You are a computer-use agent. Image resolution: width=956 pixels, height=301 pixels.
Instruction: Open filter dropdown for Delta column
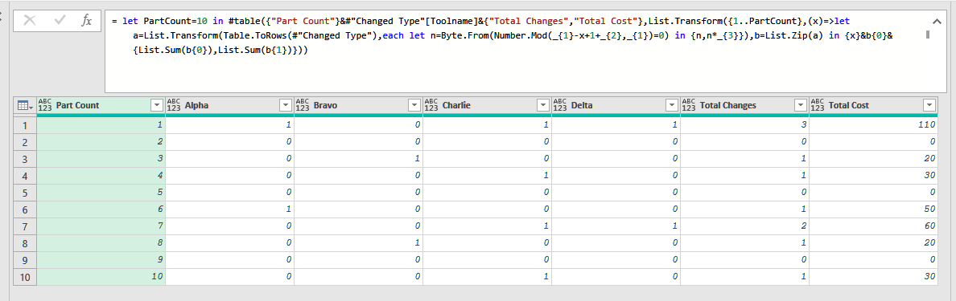point(671,105)
